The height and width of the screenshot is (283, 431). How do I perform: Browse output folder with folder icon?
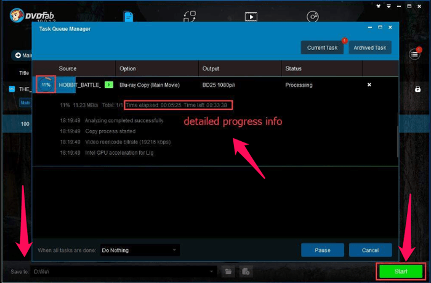(228, 271)
